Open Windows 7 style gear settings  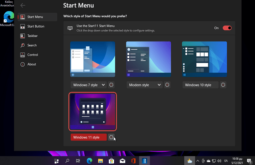[111, 85]
